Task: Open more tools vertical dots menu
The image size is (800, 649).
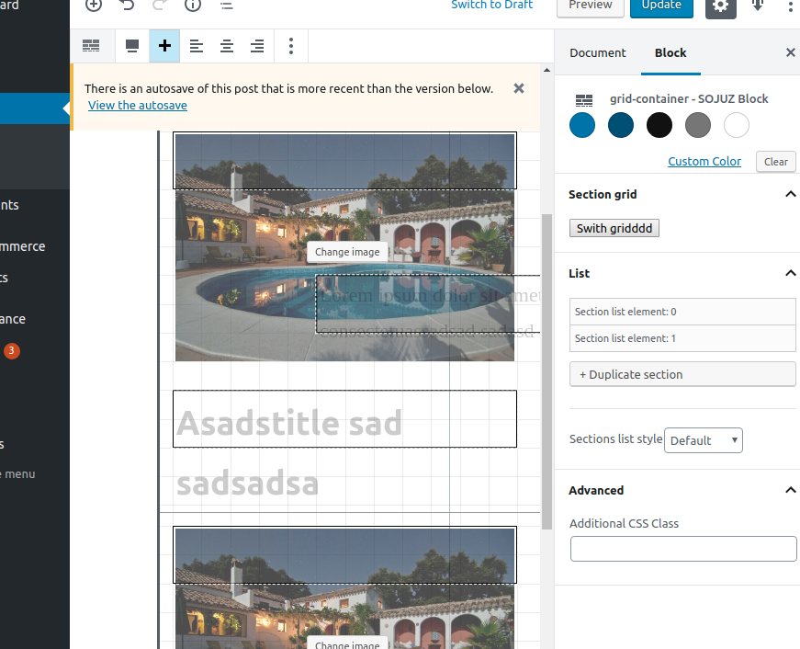Action: pos(791,6)
